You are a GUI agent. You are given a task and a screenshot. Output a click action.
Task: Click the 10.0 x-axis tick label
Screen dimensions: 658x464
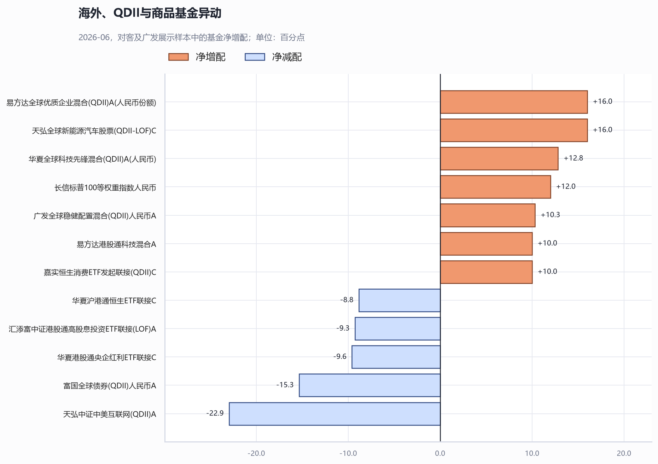click(532, 453)
